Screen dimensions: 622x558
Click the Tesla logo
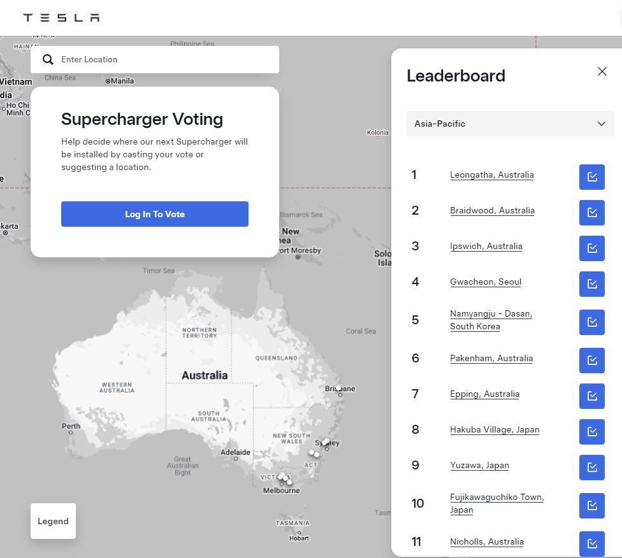[x=61, y=17]
